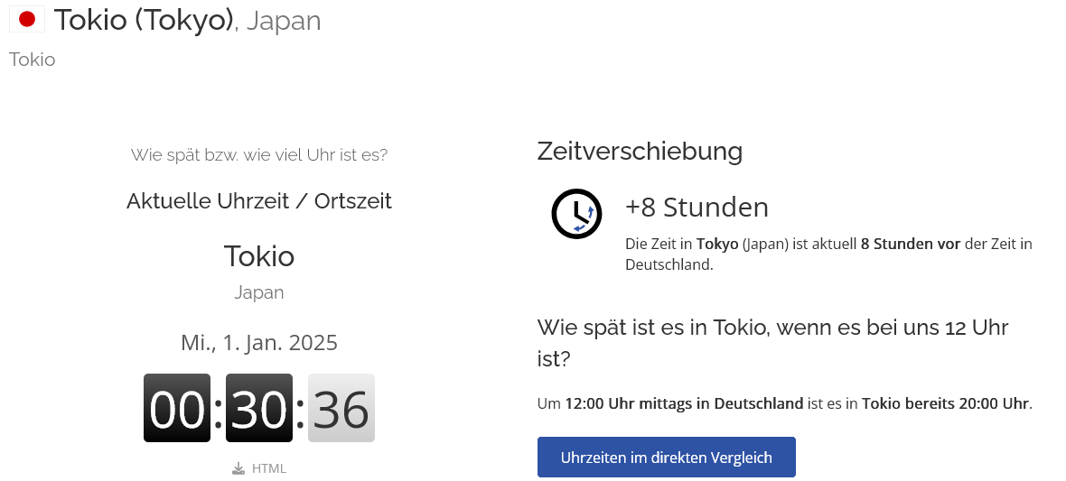Screen dimensions: 1066x481
Task: Click the gray Japan label under Tokio
Action: click(259, 292)
